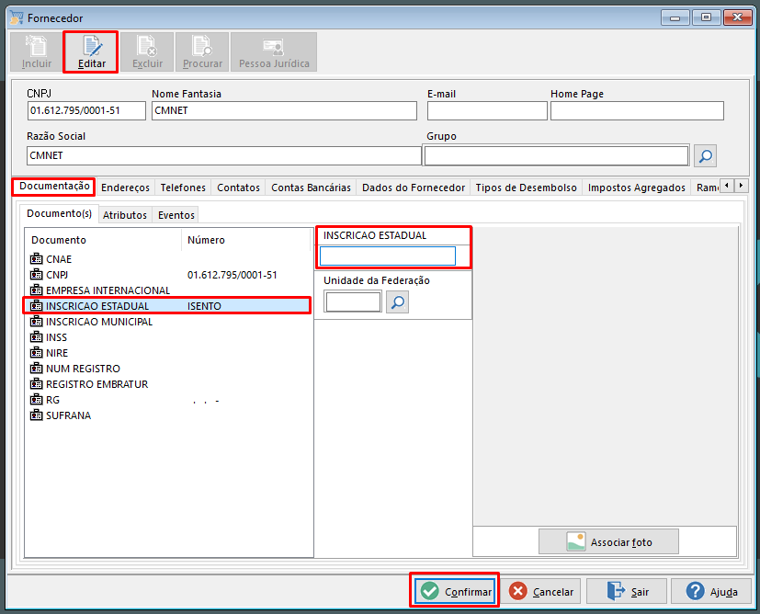Click the Procurar toolbar button
Image resolution: width=760 pixels, height=614 pixels.
(x=202, y=52)
